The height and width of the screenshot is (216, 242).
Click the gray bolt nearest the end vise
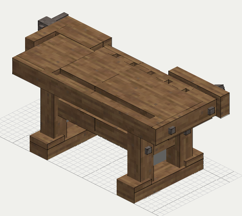[x=211, y=111]
